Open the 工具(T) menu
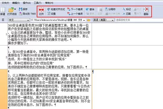Viewport: 163px width, 109px height. pyautogui.click(x=37, y=3)
